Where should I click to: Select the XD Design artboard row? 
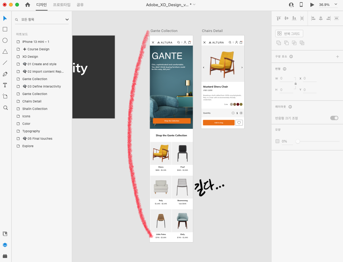[42, 56]
